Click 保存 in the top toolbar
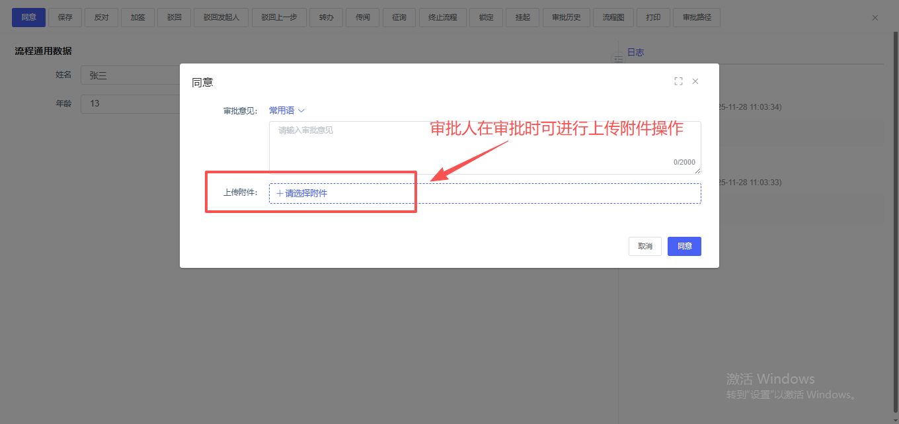 [x=65, y=18]
